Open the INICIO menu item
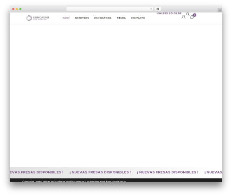232x196 pixels. [x=66, y=18]
